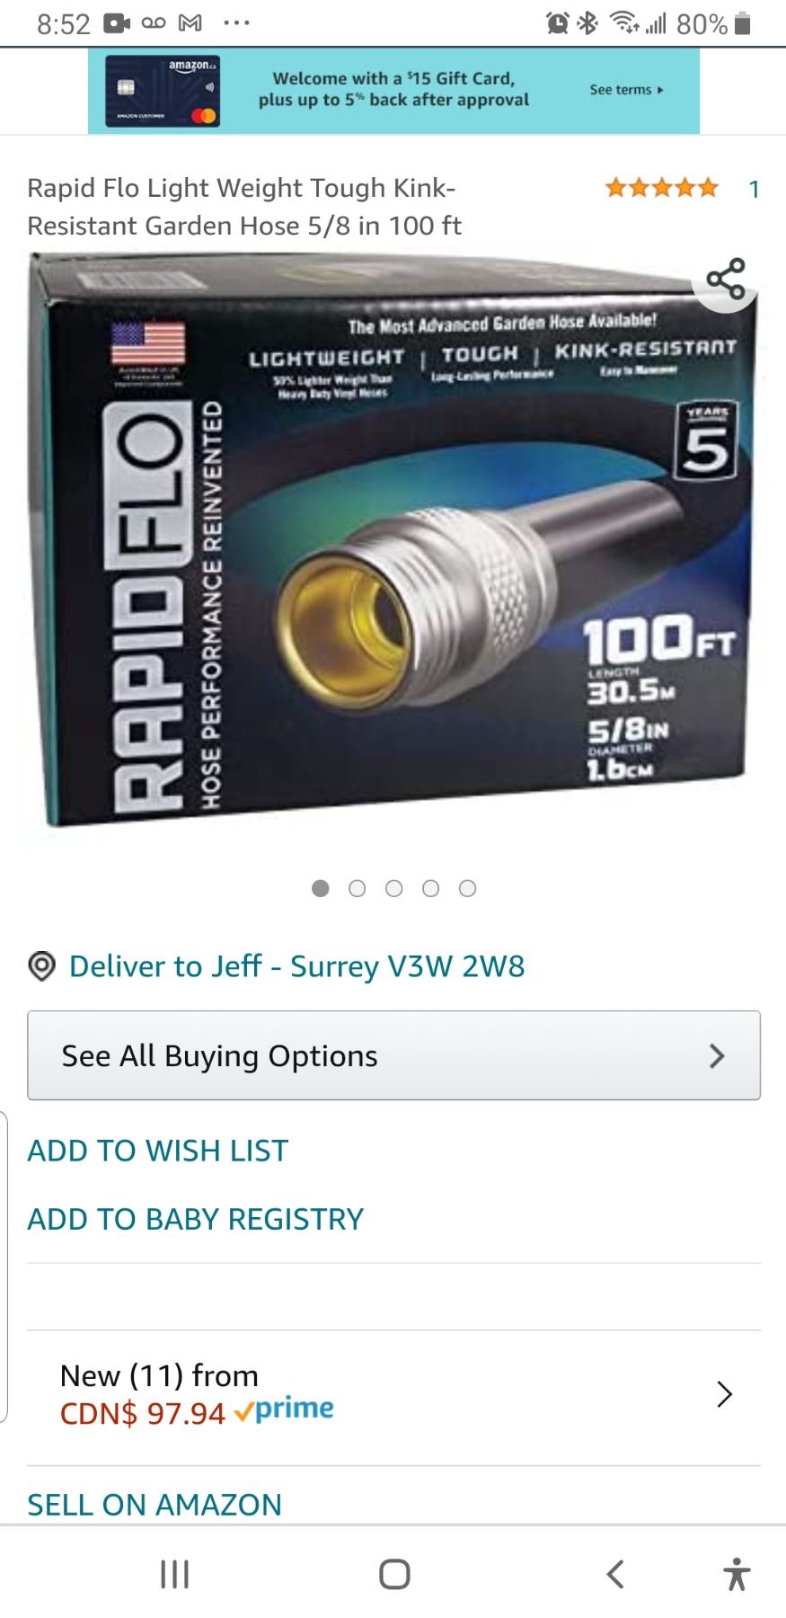Image resolution: width=786 pixels, height=1618 pixels.
Task: Tap the Gmail notification icon in status bar
Action: [190, 23]
